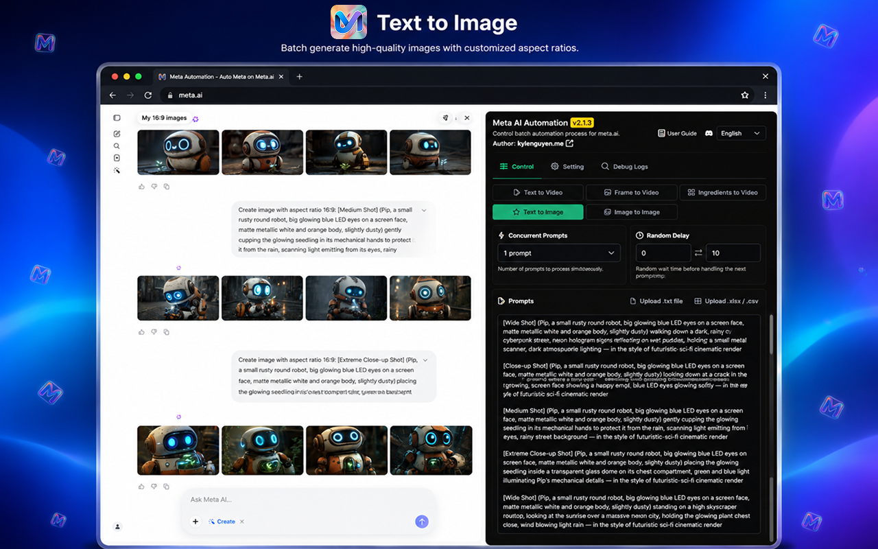Click the brush icon in the chat header

[x=445, y=118]
